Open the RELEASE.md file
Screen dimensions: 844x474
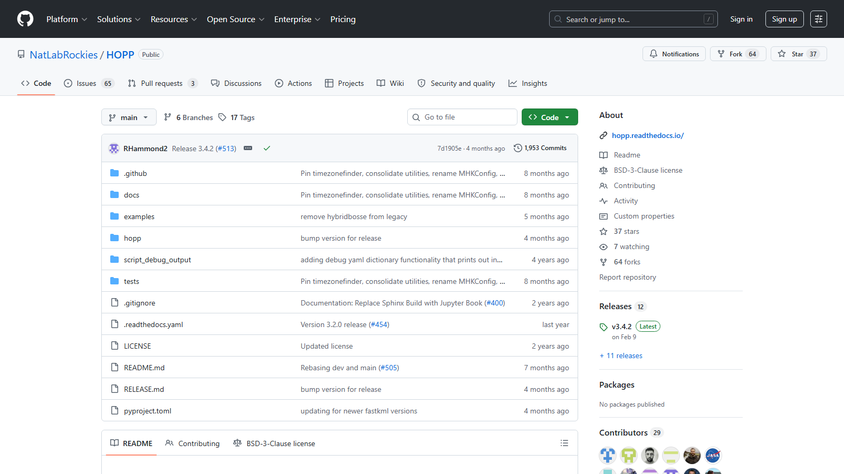coord(144,389)
